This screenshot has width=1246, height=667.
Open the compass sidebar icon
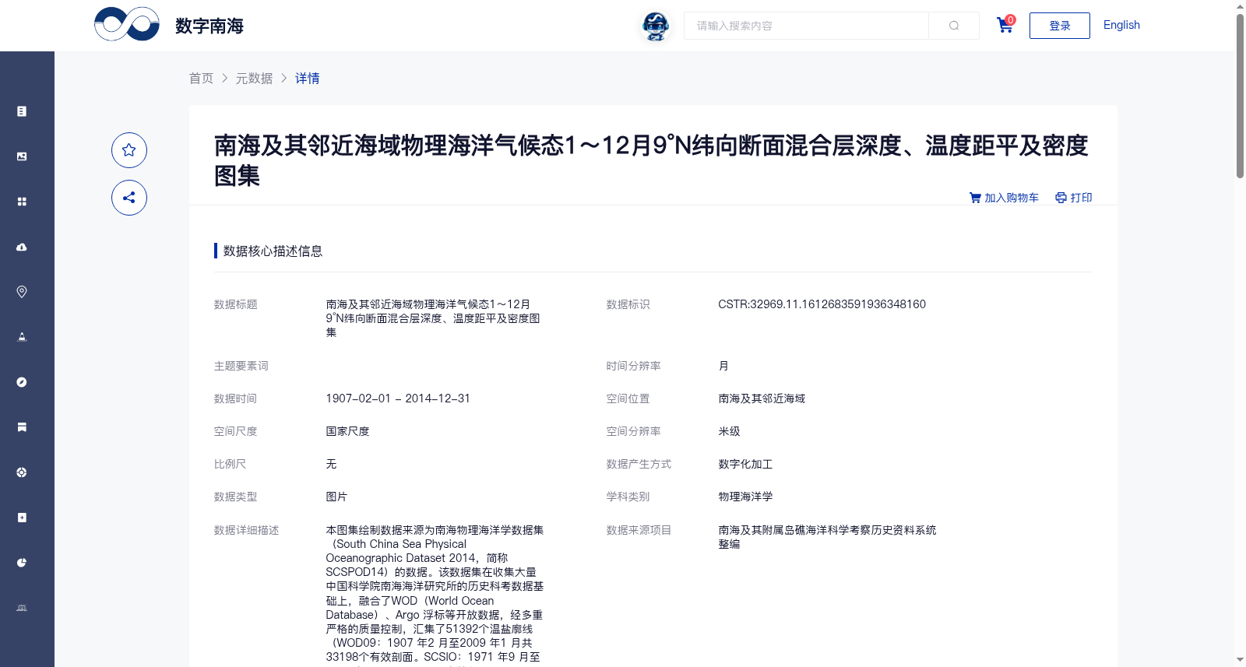[x=22, y=382]
